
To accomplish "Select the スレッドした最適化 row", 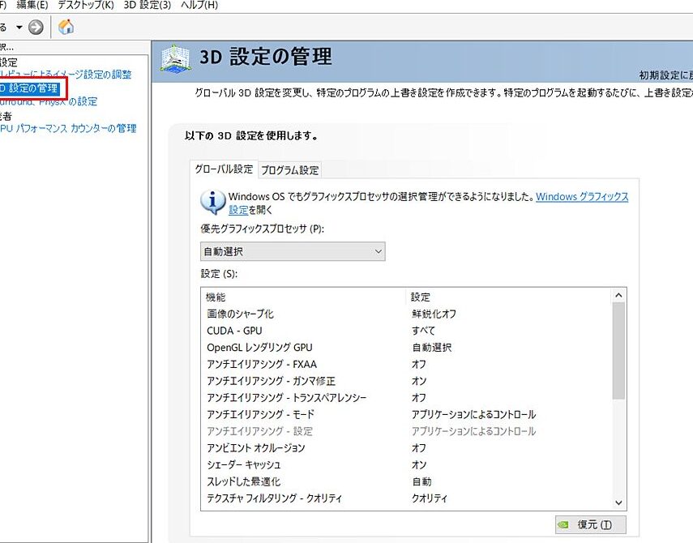I will [407, 482].
